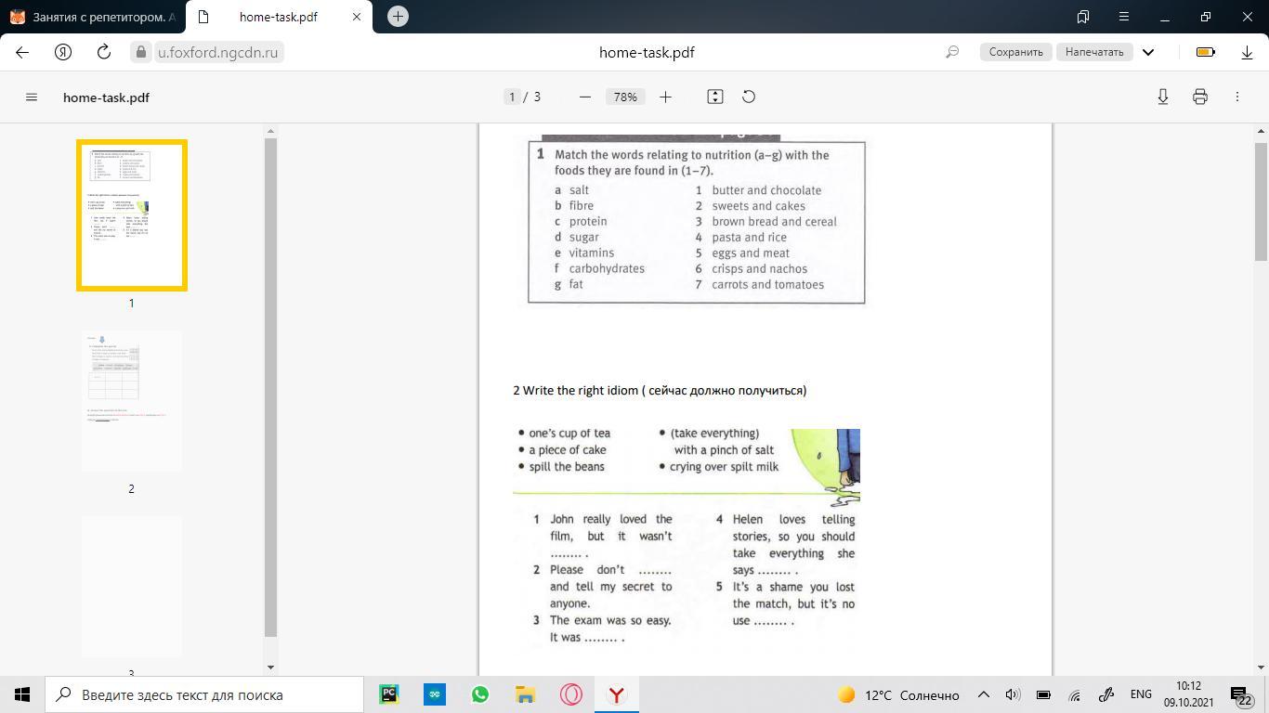Viewport: 1269px width, 713px height.
Task: Open WhatsApp from the taskbar
Action: point(479,694)
